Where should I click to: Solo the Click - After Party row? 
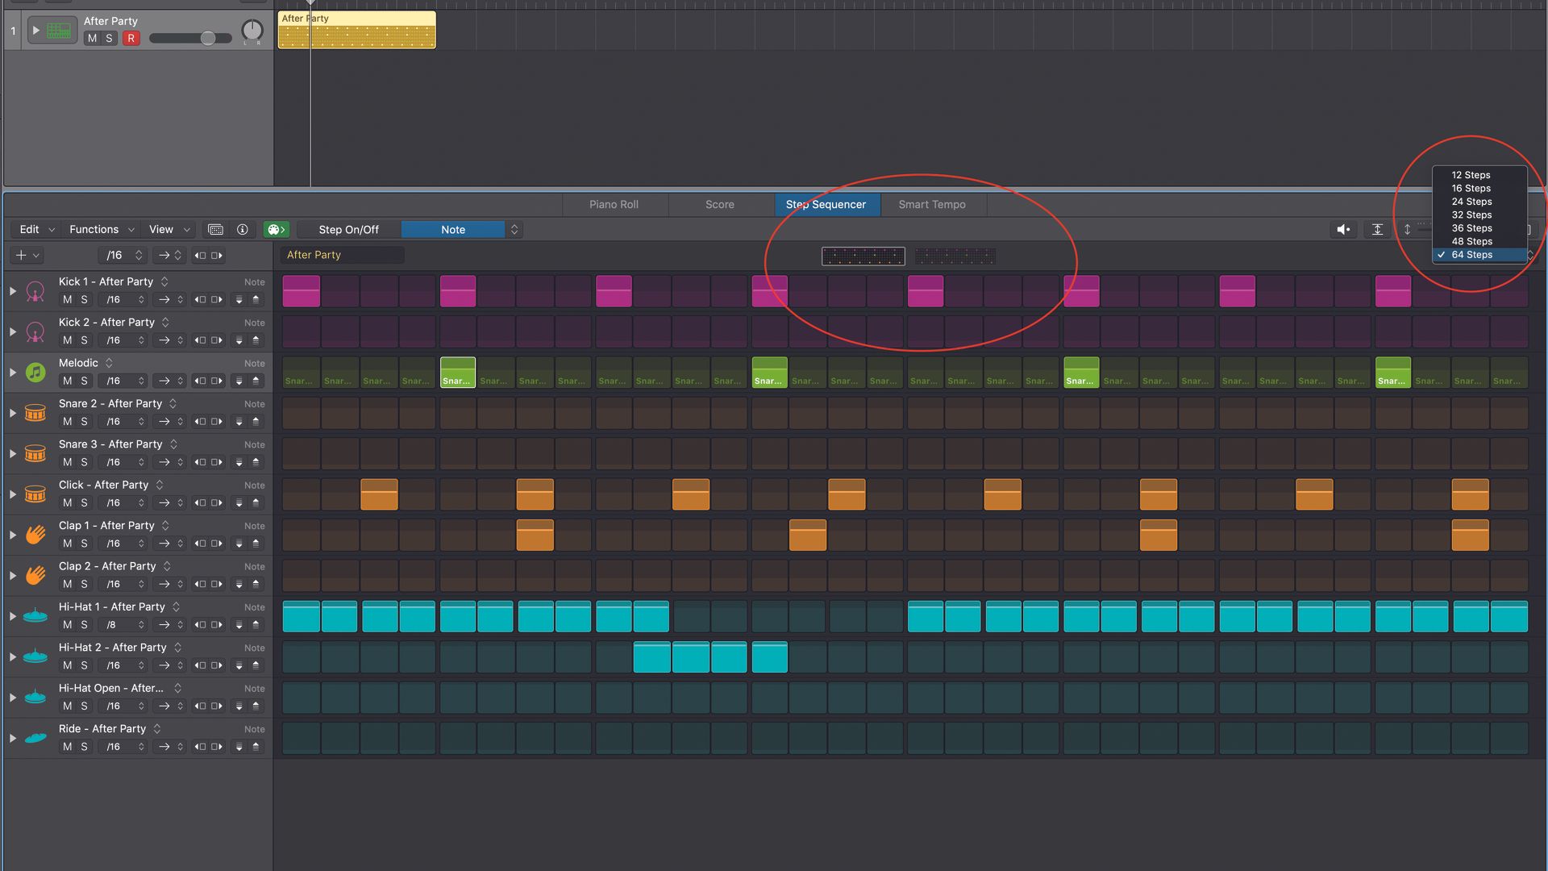click(x=84, y=503)
